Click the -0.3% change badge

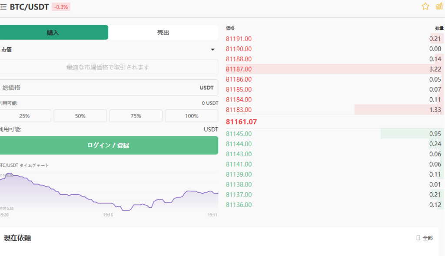(61, 7)
